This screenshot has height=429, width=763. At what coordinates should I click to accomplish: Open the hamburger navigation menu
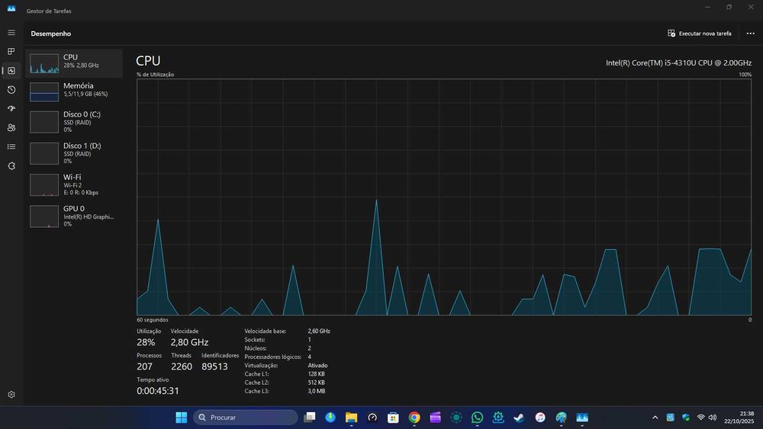[11, 33]
